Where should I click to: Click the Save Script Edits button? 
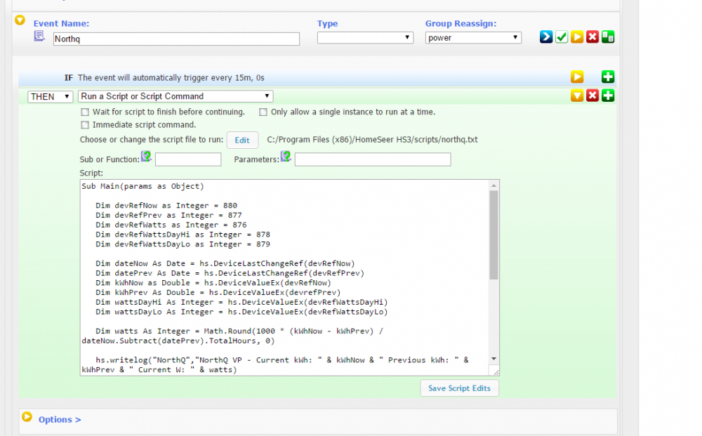[x=459, y=388]
